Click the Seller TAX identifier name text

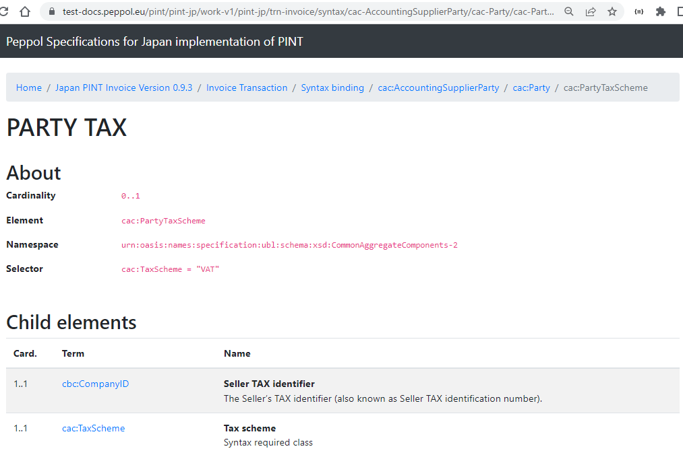pyautogui.click(x=269, y=384)
